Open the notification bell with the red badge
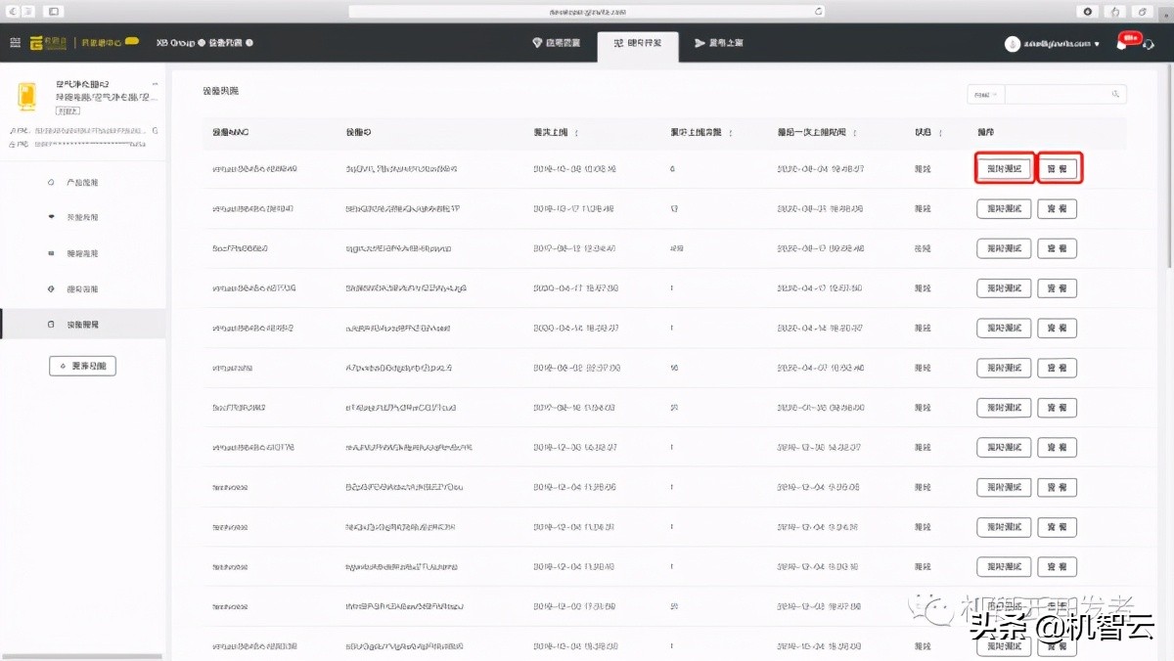The height and width of the screenshot is (661, 1174). point(1122,44)
